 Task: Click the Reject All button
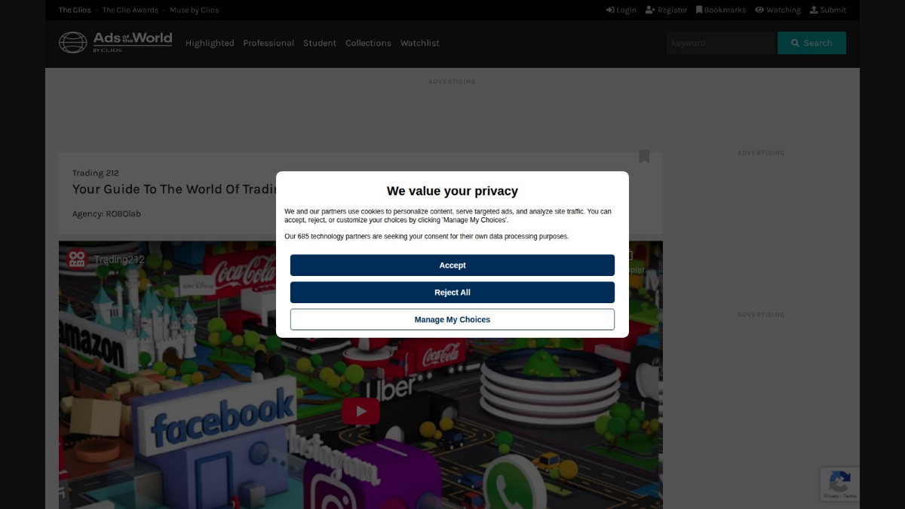point(452,293)
